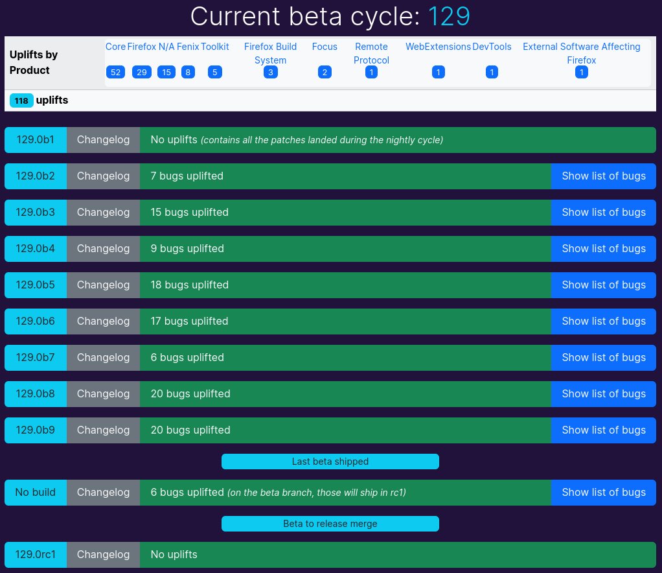Open the 129.0b5 build label
Image resolution: width=662 pixels, height=573 pixels.
coord(36,285)
